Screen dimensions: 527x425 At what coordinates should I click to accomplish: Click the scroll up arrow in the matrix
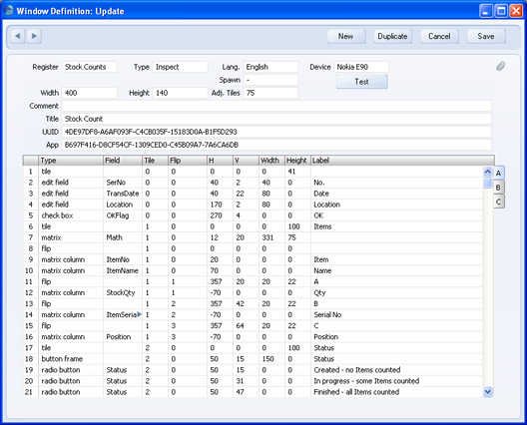coord(488,172)
